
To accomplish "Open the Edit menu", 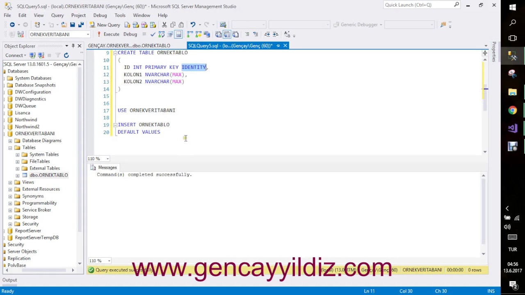I will point(22,15).
